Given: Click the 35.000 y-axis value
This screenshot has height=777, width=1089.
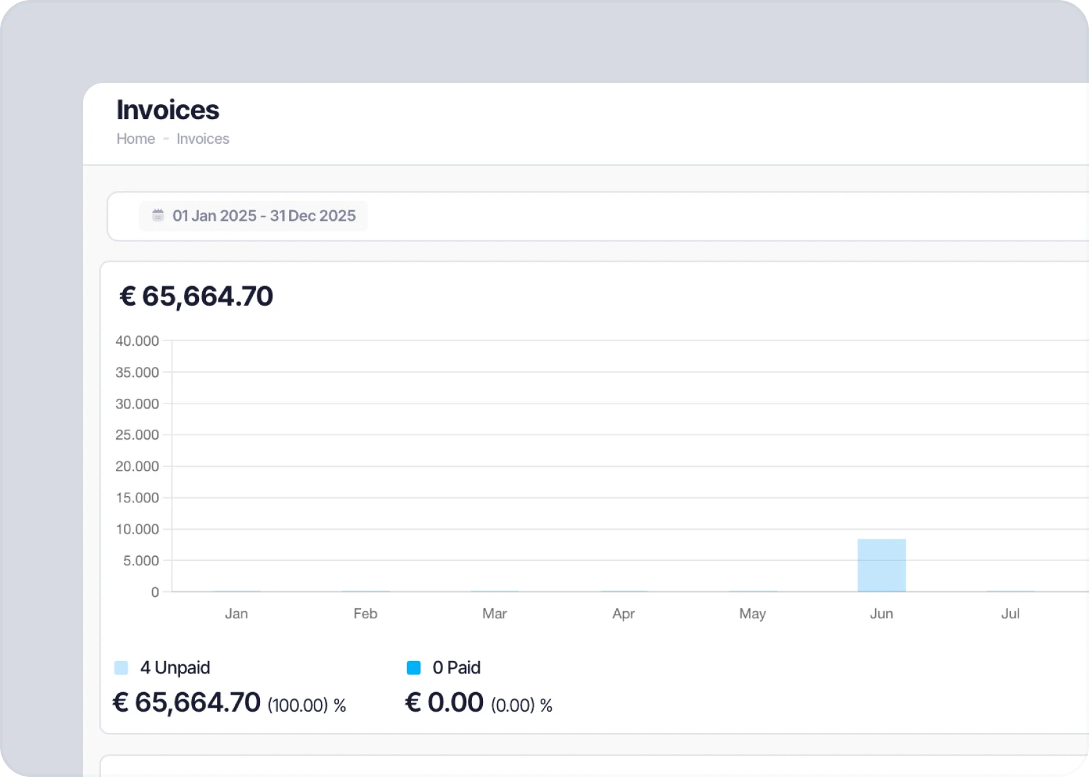Looking at the screenshot, I should tap(137, 372).
